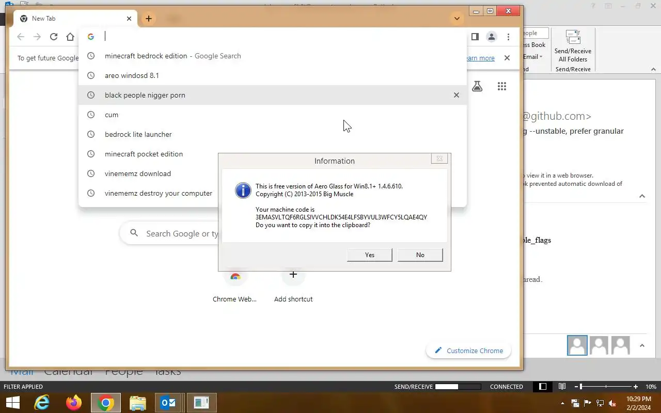Open Chrome's three-dot menu
This screenshot has height=413, width=661.
pyautogui.click(x=508, y=37)
